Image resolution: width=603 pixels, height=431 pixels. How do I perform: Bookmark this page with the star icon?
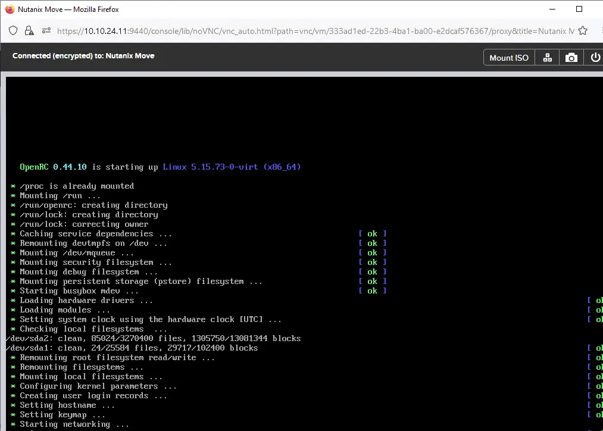point(583,31)
